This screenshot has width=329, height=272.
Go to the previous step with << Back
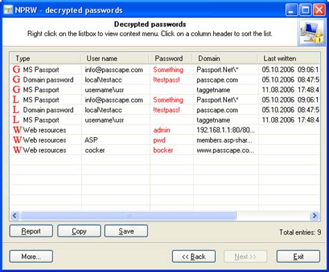[194, 256]
